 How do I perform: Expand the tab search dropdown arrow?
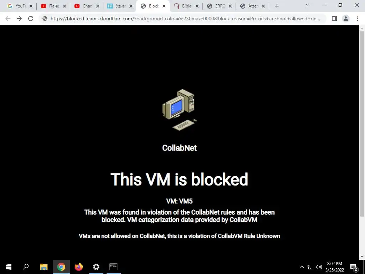(308, 5)
